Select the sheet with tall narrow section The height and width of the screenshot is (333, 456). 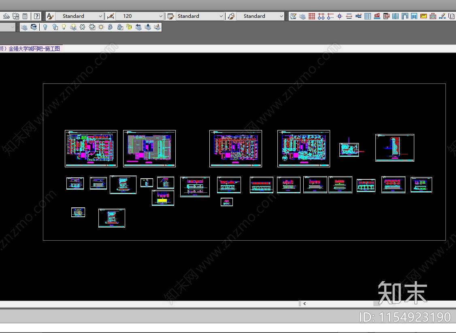[394, 148]
